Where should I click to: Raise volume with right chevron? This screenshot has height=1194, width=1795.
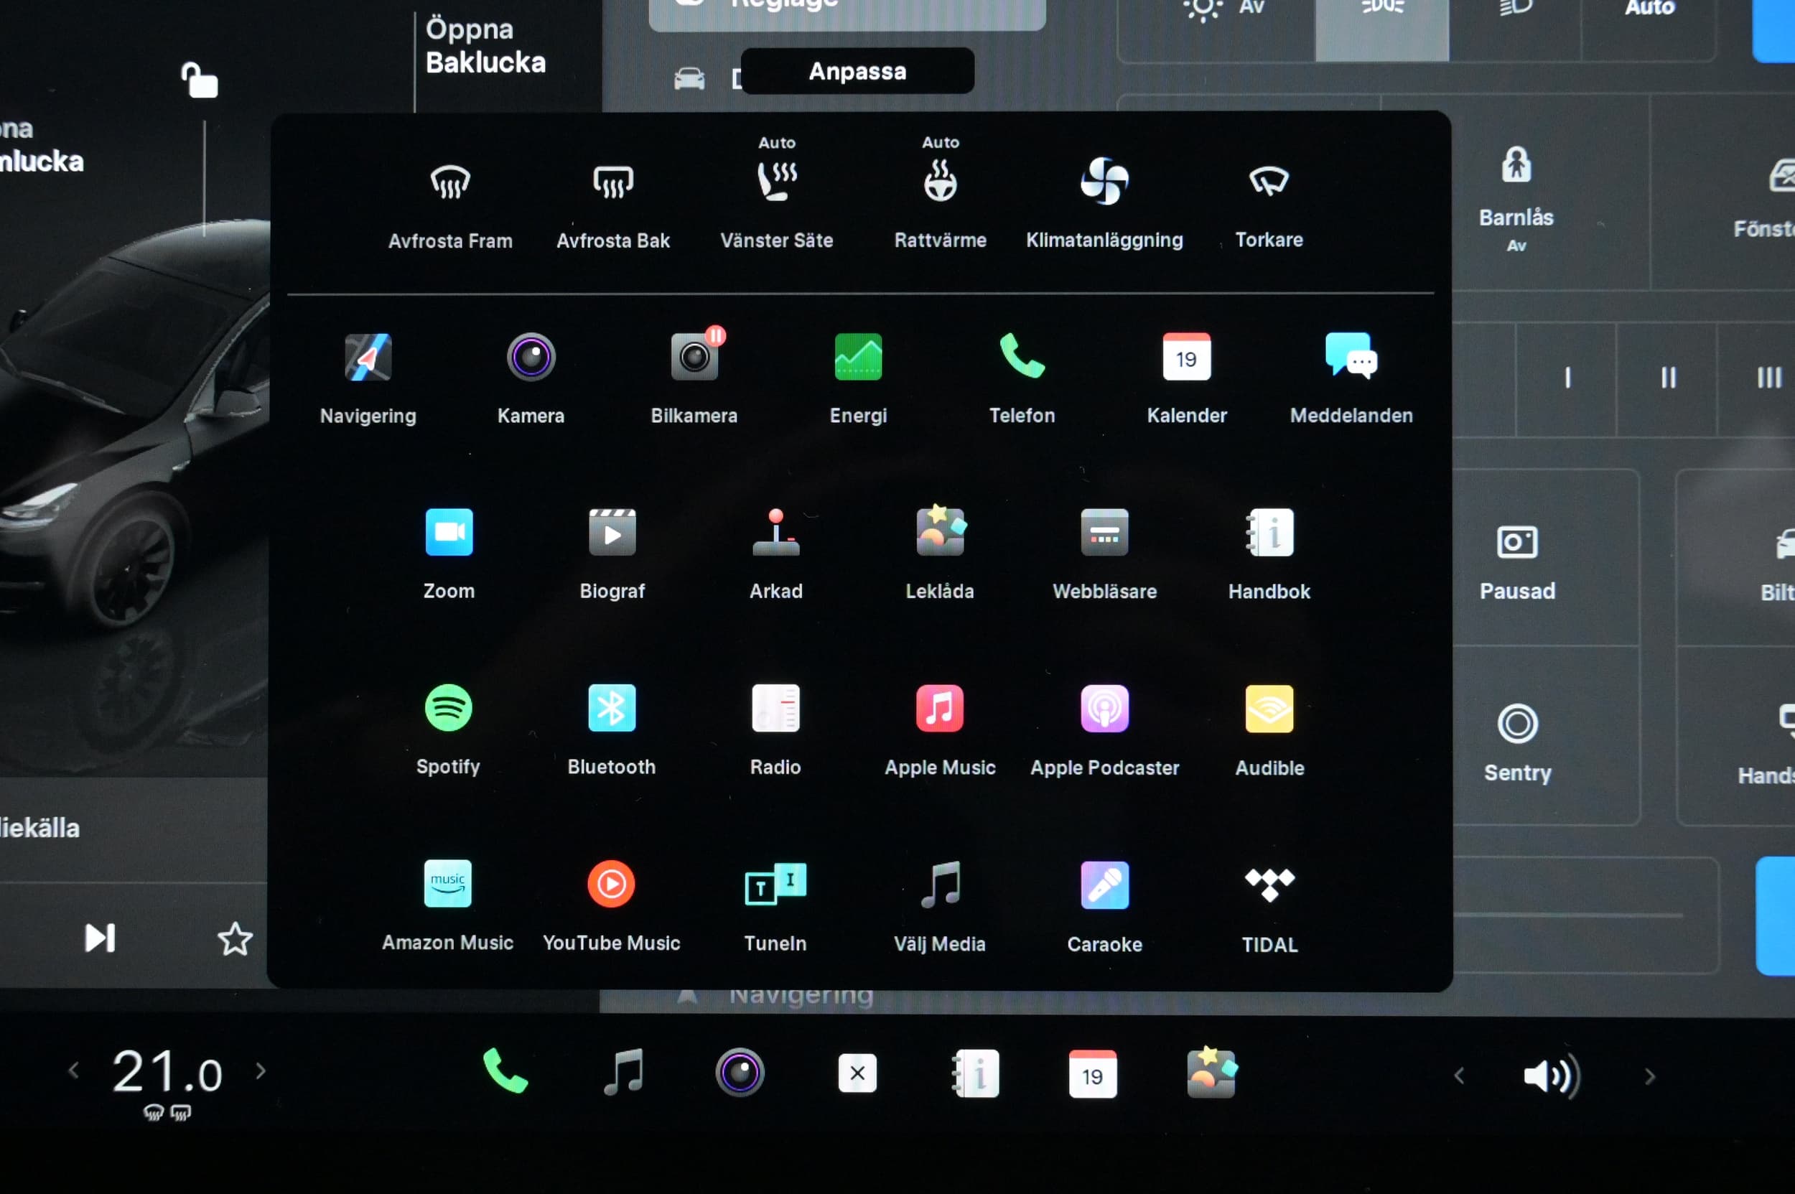1649,1076
